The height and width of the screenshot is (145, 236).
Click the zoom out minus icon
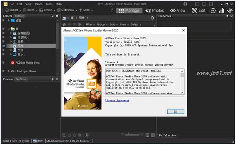tap(123, 135)
